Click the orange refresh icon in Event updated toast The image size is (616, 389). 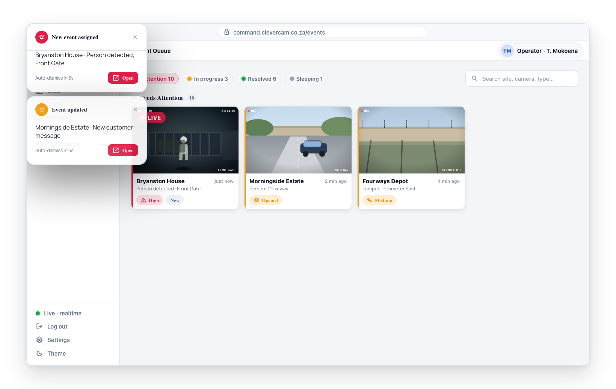tap(42, 110)
